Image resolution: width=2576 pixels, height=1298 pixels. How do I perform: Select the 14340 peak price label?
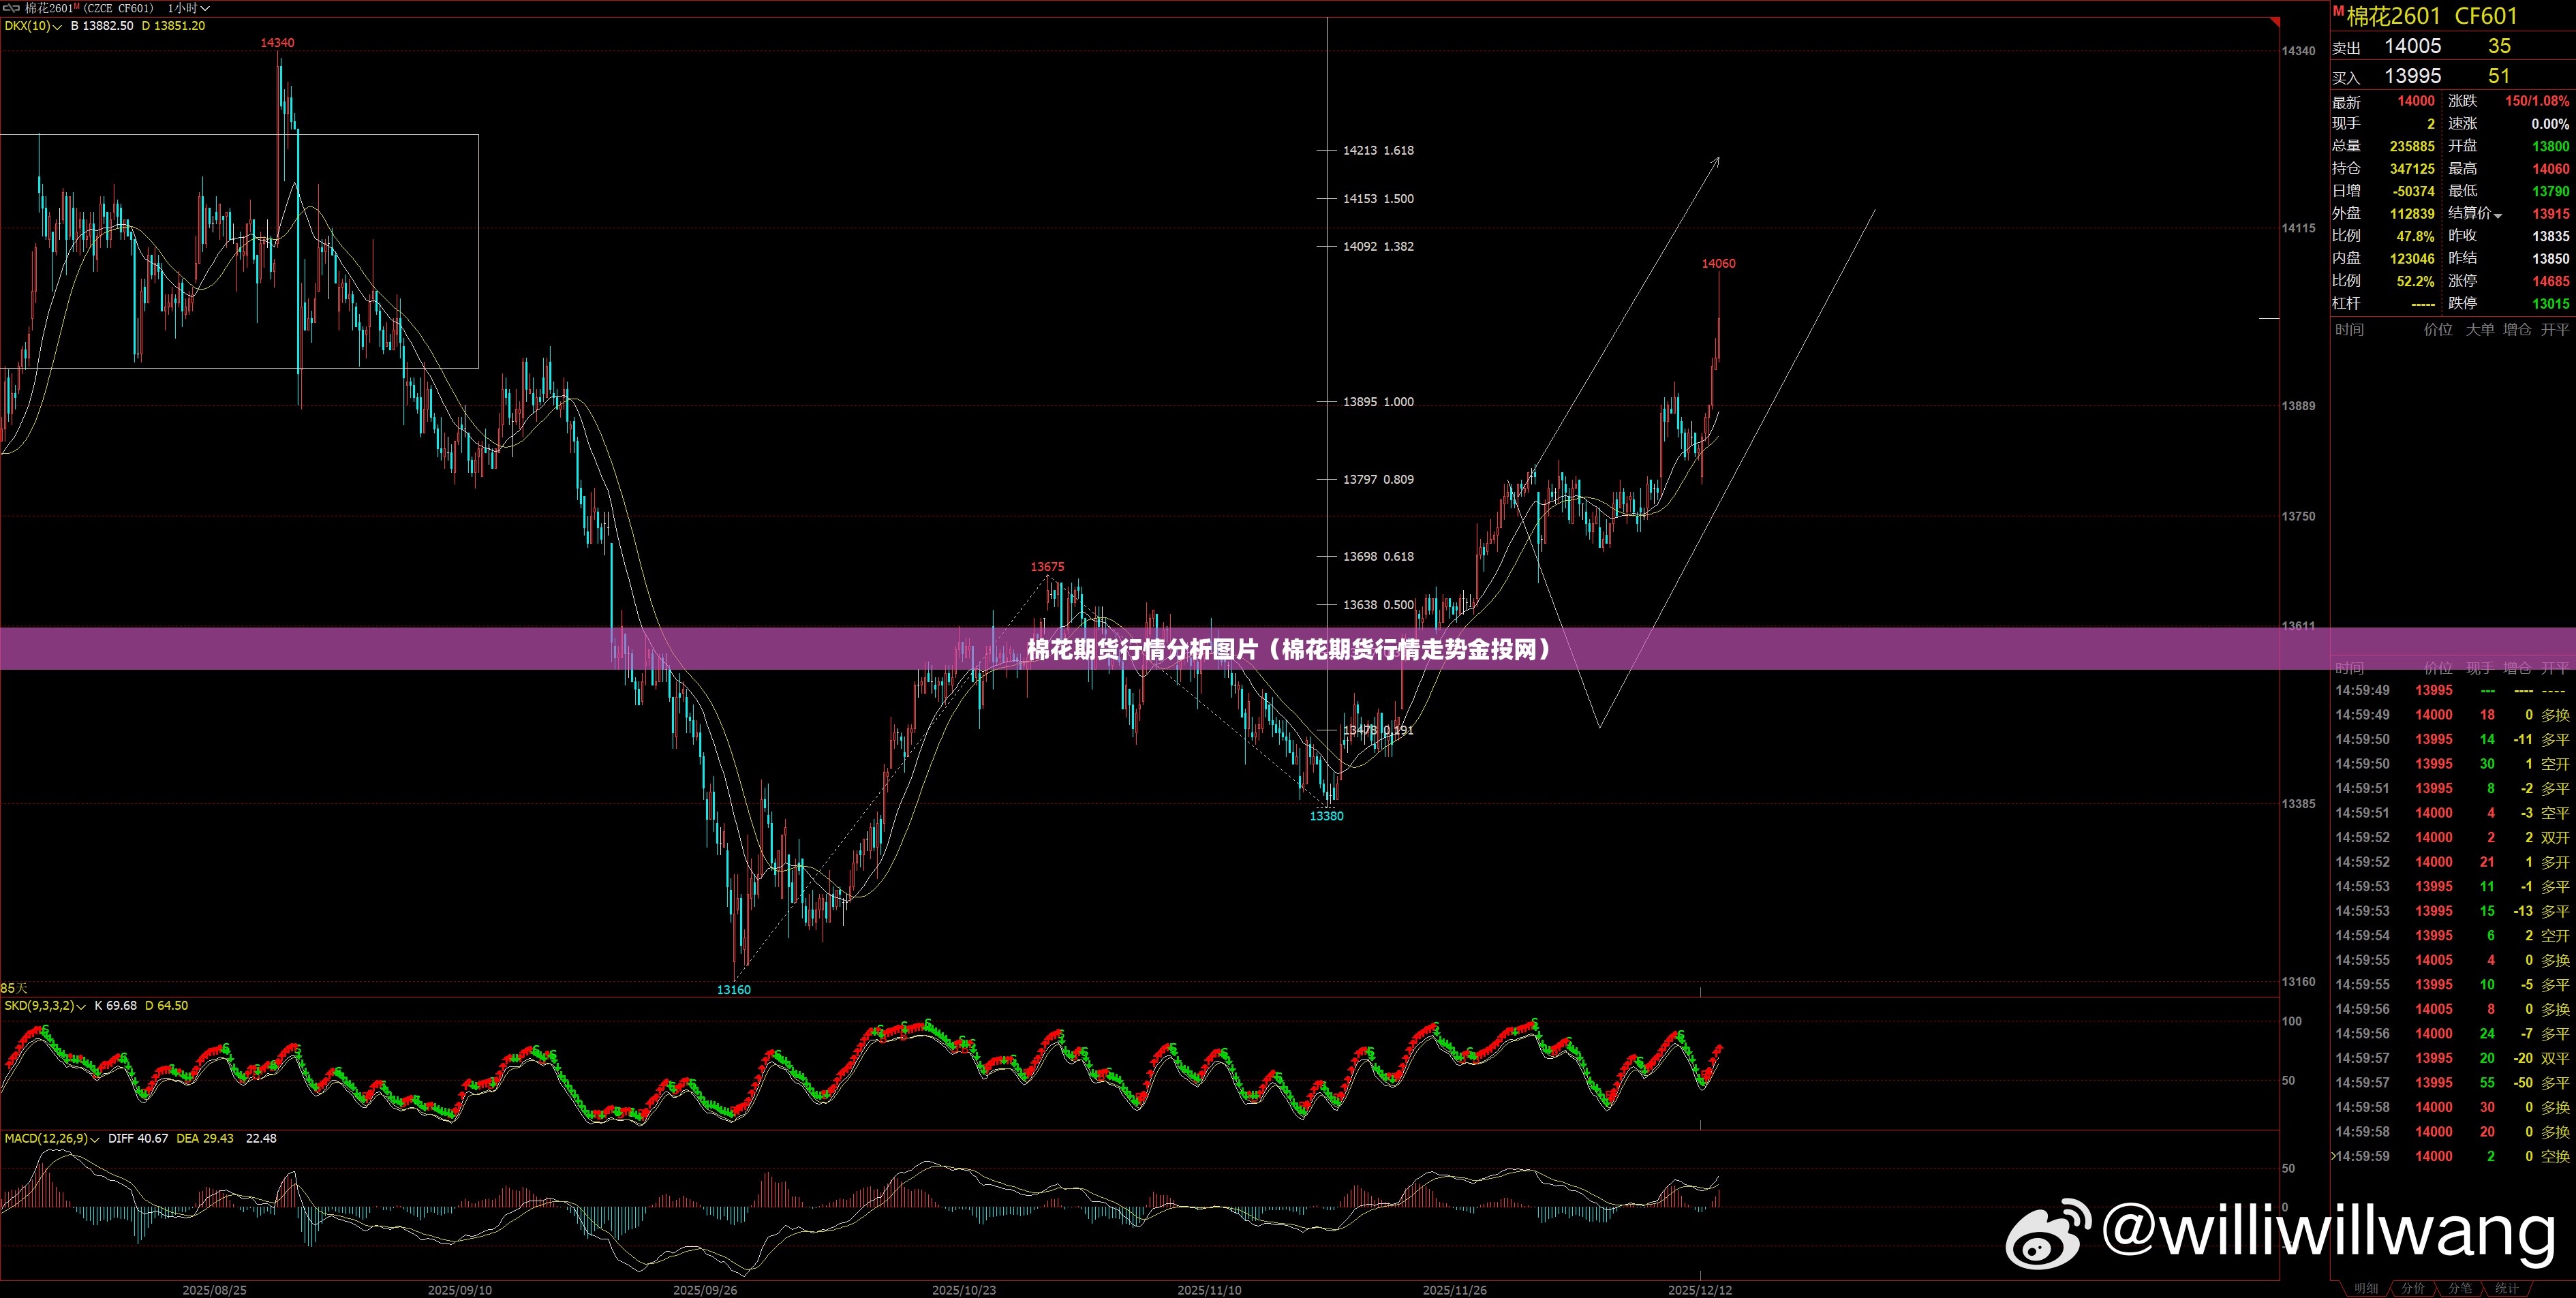277,43
